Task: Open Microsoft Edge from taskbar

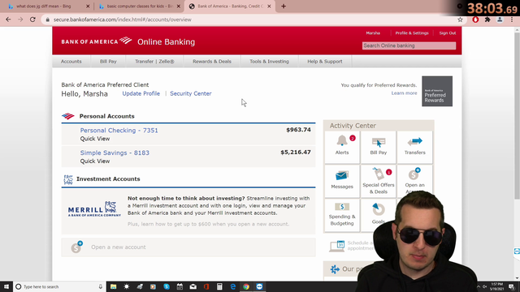Action: coord(233,286)
